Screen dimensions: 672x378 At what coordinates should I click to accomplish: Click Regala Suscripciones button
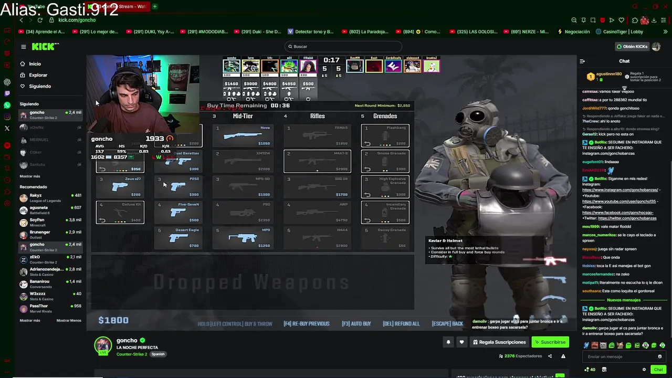499,342
